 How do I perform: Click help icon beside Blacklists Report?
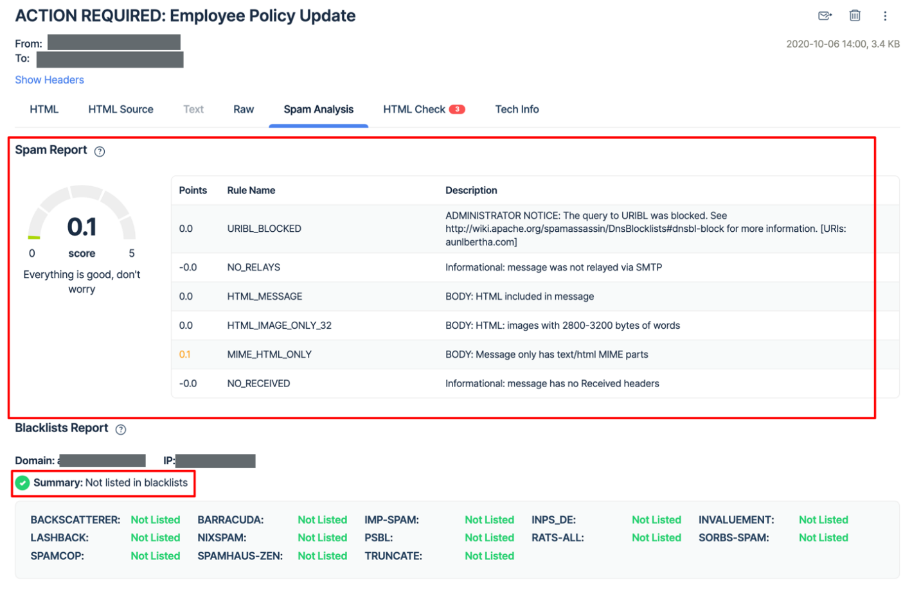[x=121, y=430]
